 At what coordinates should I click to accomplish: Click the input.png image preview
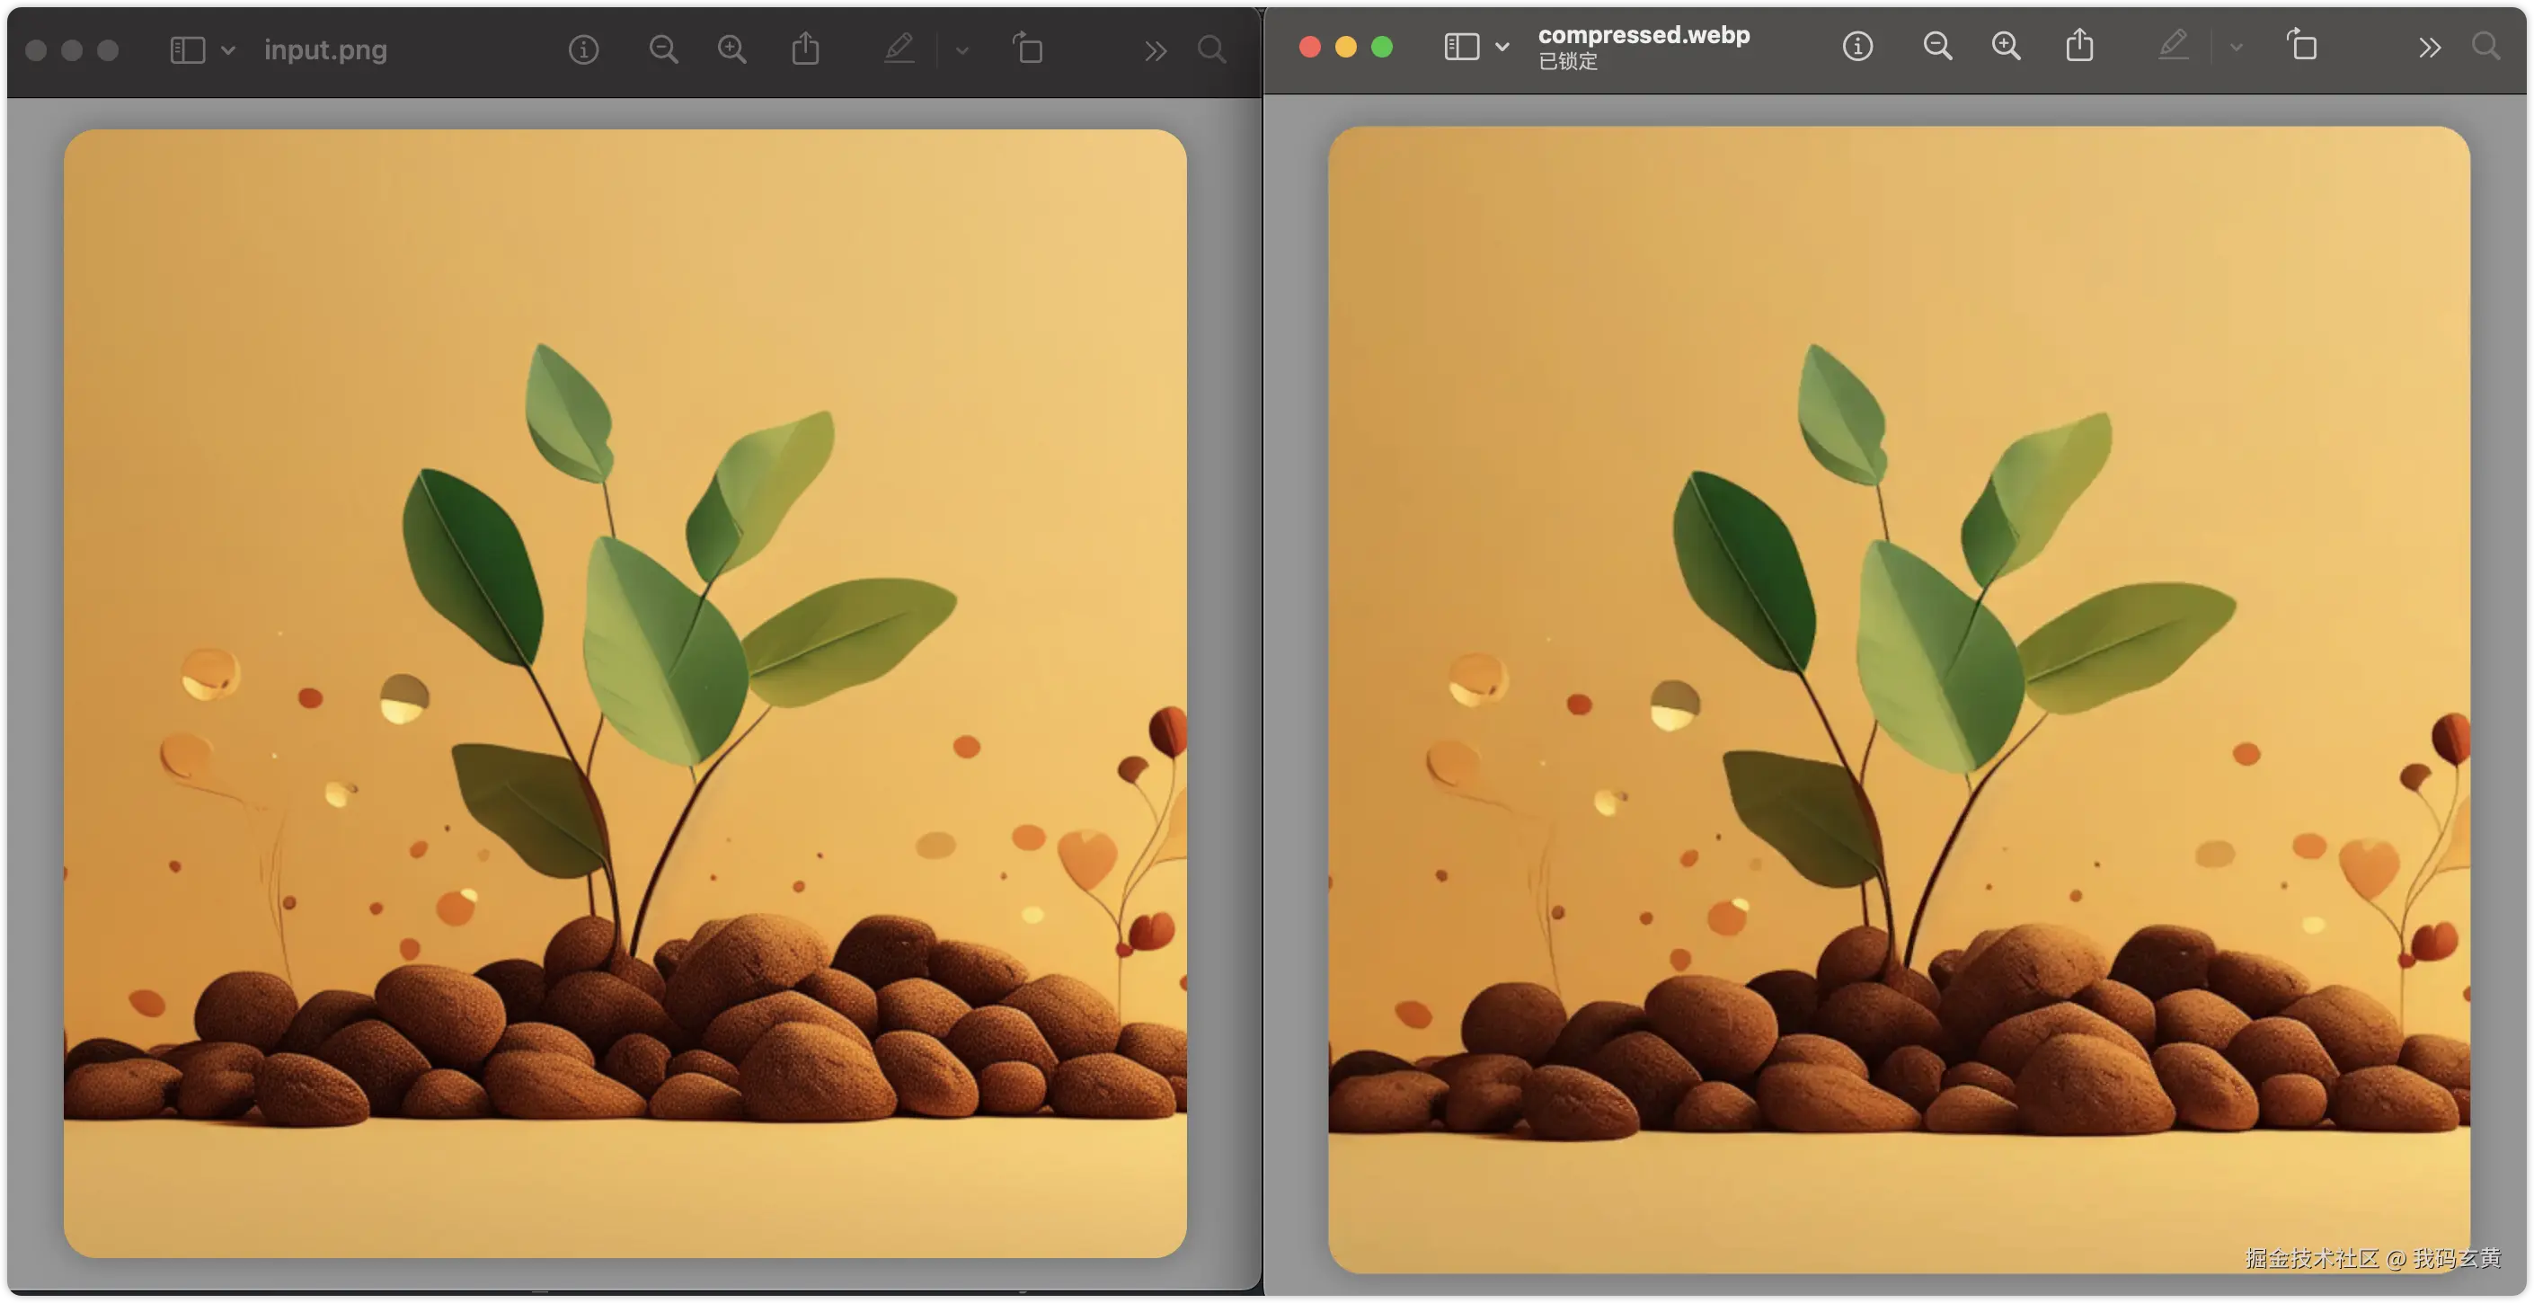[x=625, y=694]
